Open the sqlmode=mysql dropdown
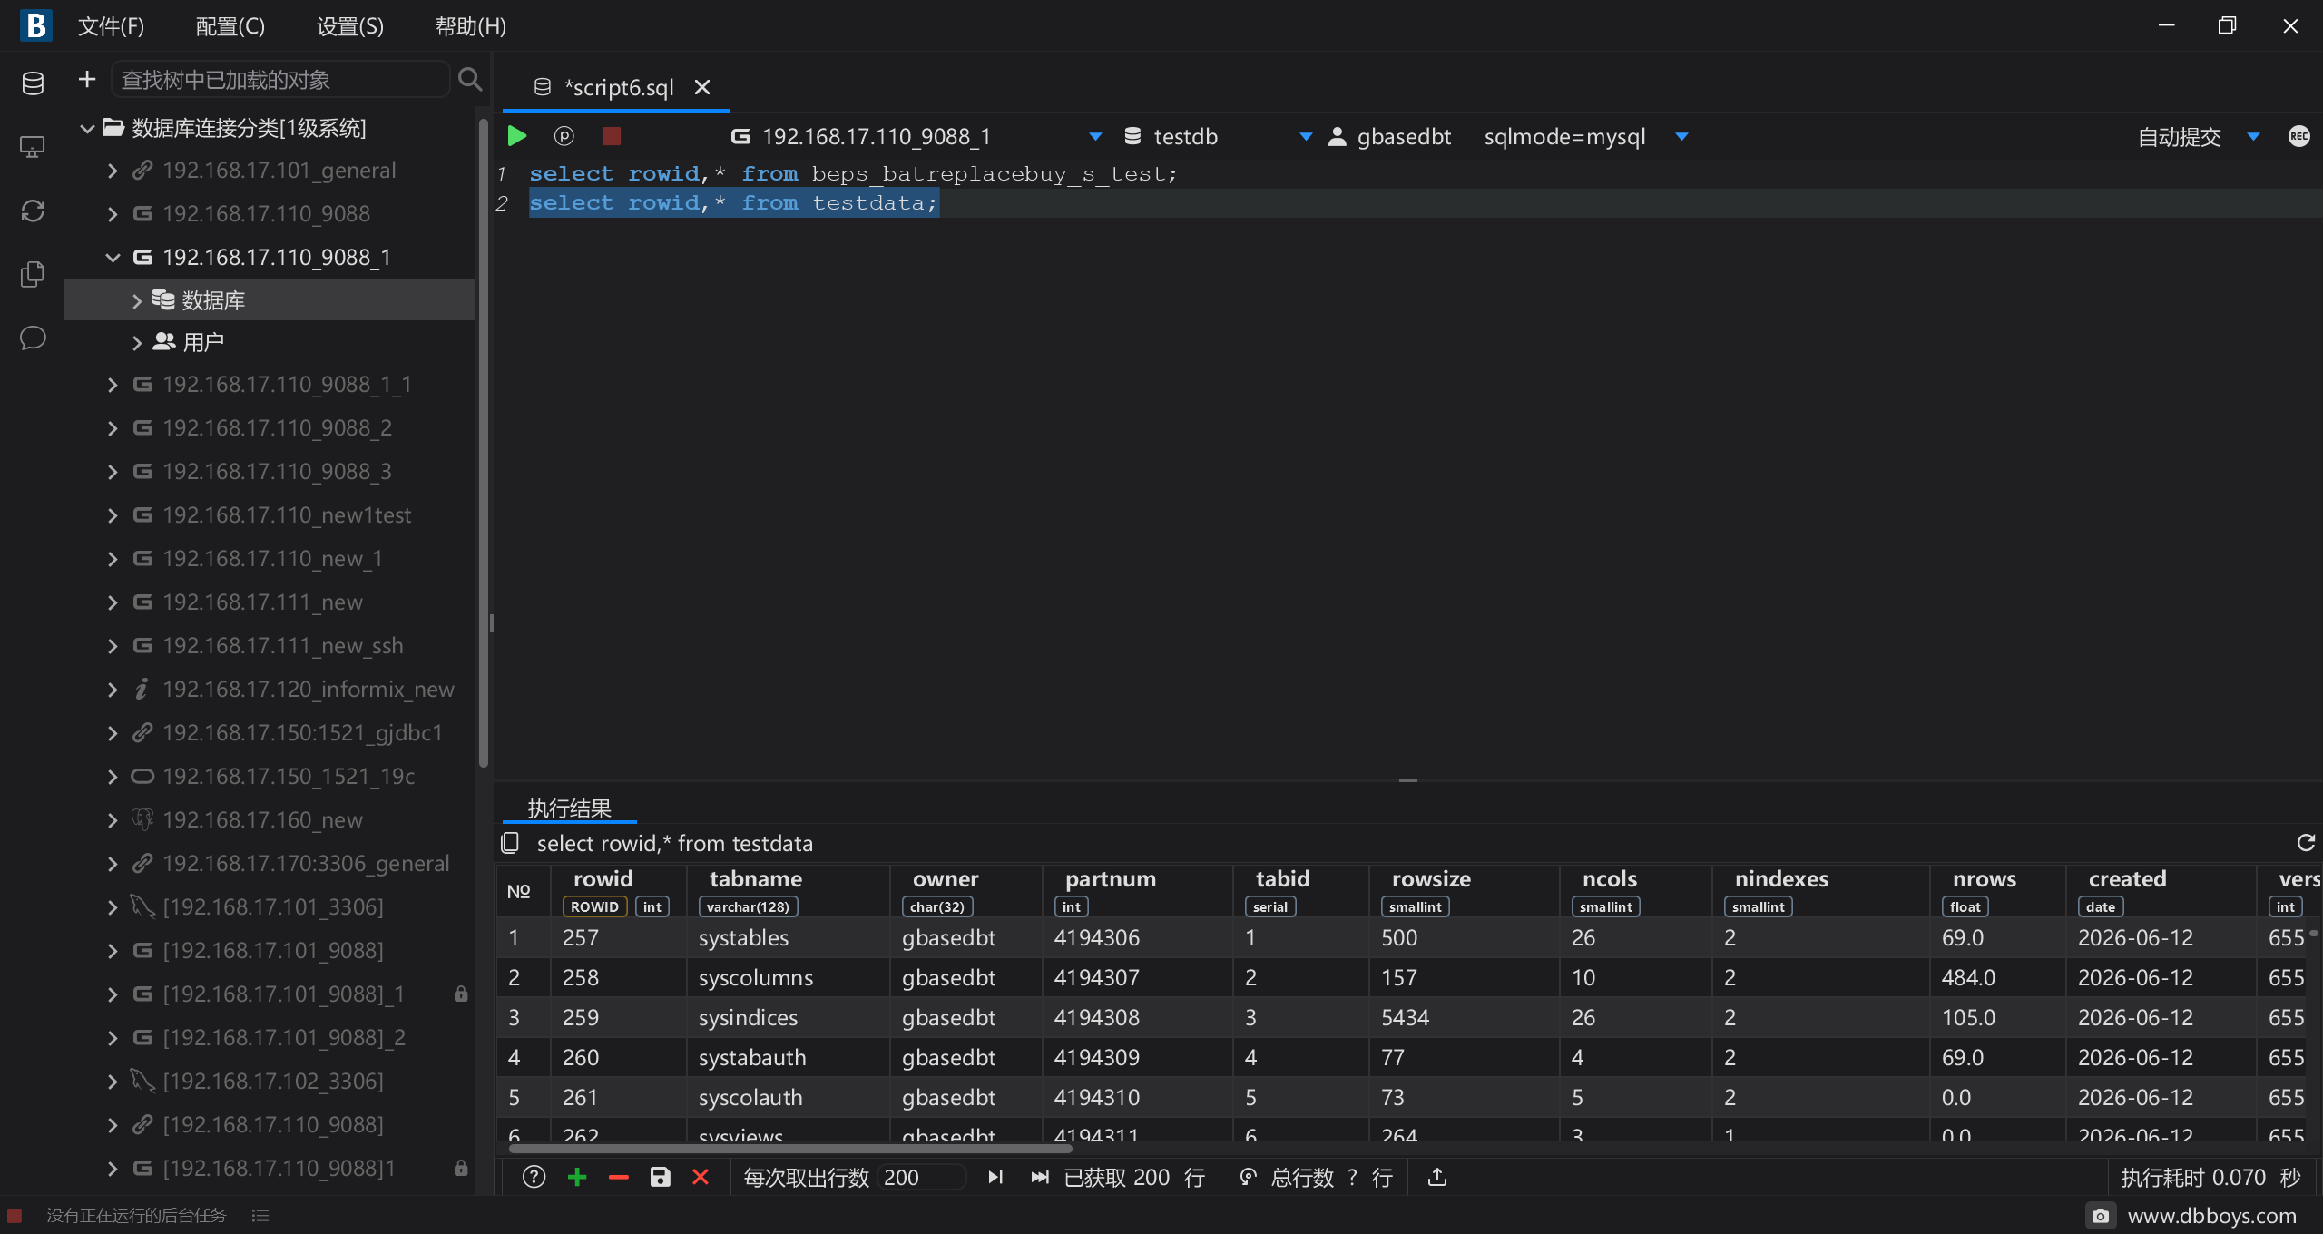This screenshot has height=1234, width=2323. click(x=1681, y=136)
